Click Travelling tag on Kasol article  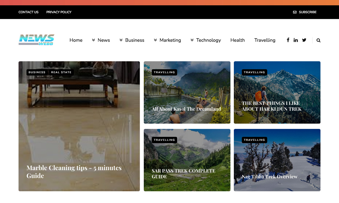click(x=164, y=72)
